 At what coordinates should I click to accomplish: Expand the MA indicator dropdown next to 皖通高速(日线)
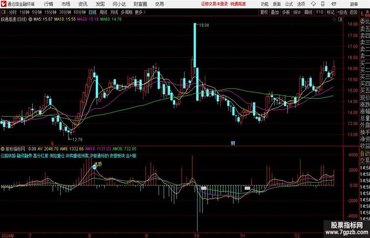(30, 20)
